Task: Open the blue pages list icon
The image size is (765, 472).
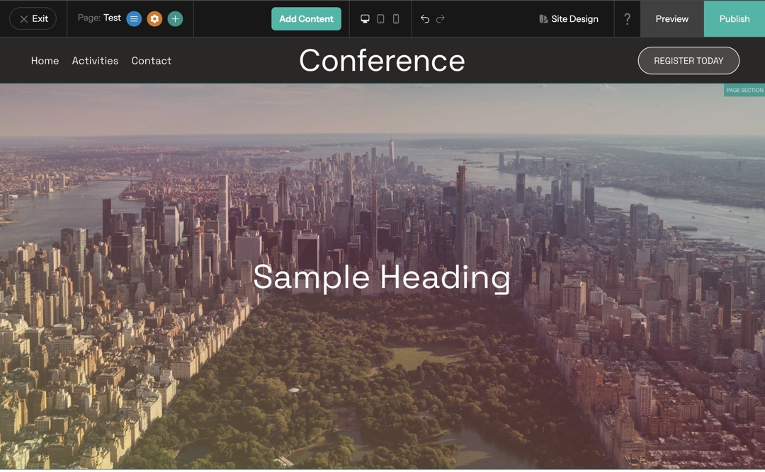Action: 134,19
